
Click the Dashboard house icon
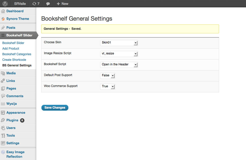click(x=3, y=11)
